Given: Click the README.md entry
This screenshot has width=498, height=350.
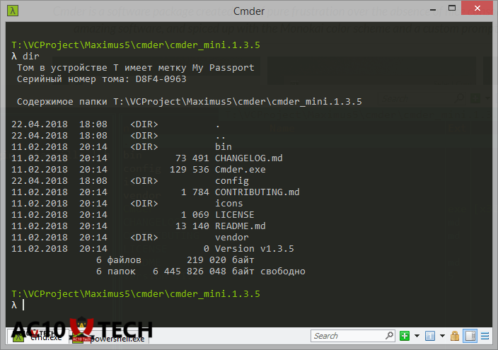Looking at the screenshot, I should pyautogui.click(x=241, y=226).
